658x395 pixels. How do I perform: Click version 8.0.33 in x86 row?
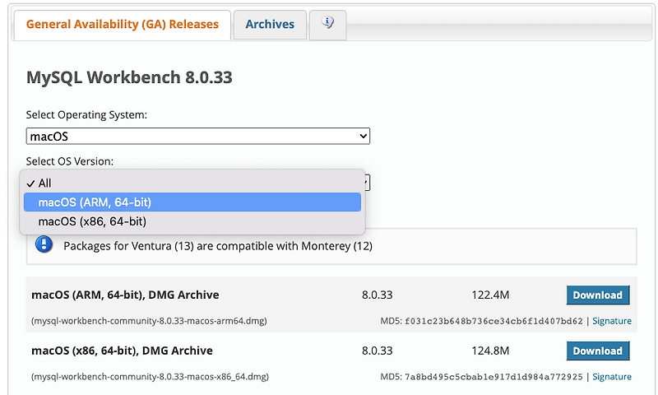point(378,351)
